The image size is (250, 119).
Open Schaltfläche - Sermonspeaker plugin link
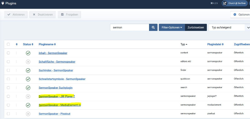pos(57,62)
